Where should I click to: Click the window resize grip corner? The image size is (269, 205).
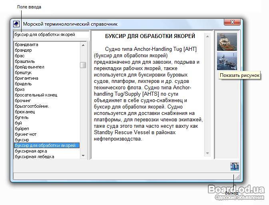(x=237, y=177)
